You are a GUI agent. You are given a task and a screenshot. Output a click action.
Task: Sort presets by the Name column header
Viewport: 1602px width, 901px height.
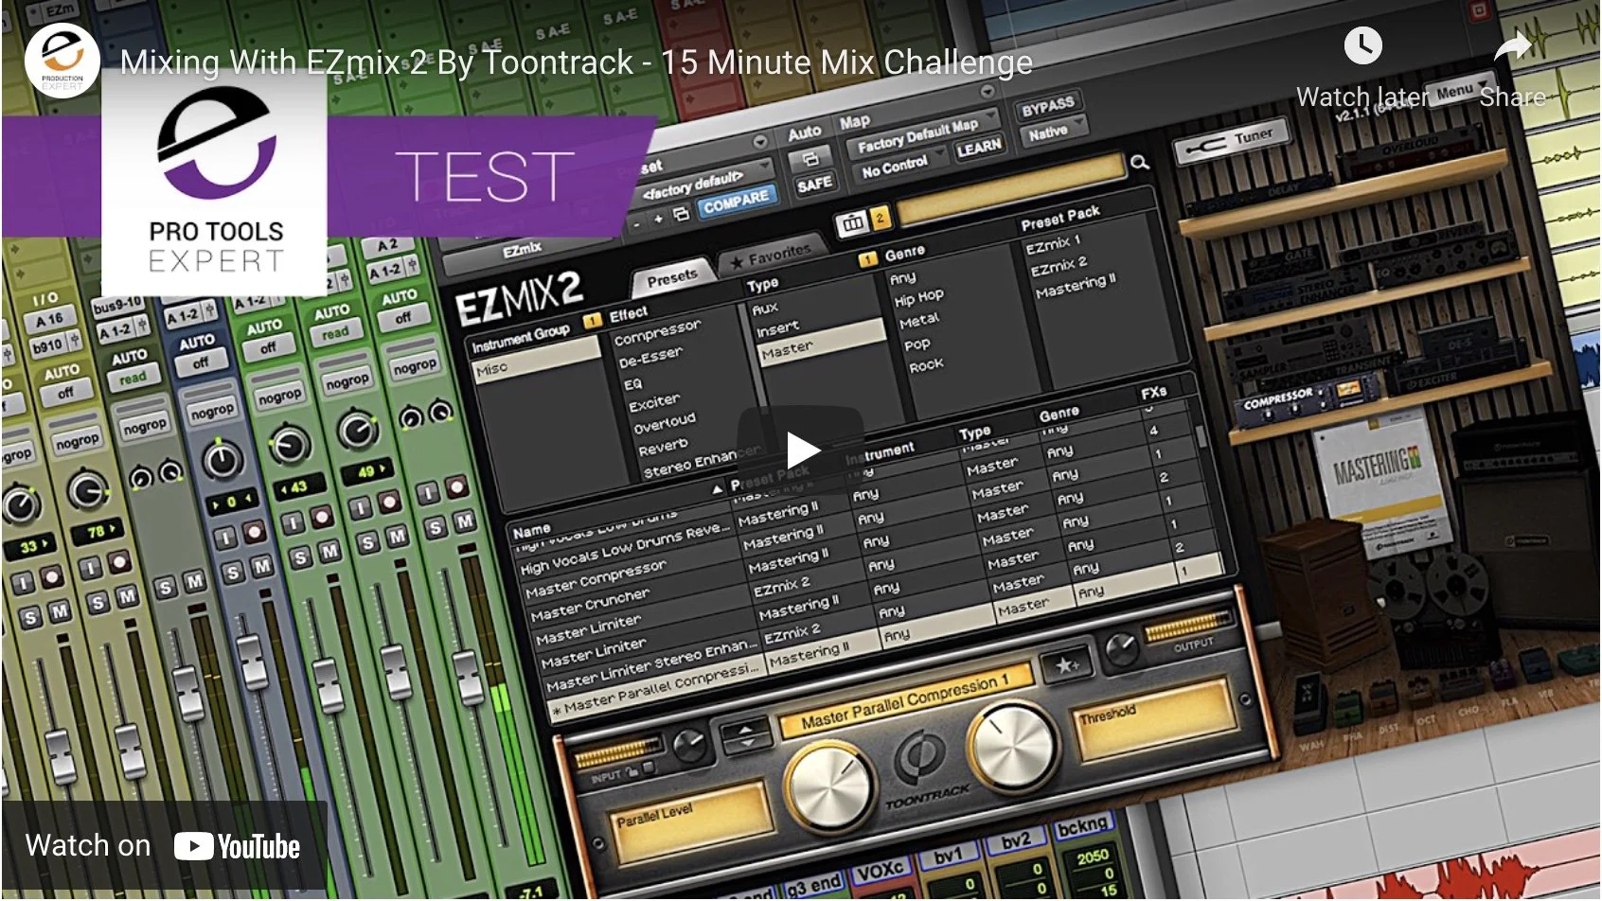pyautogui.click(x=531, y=531)
